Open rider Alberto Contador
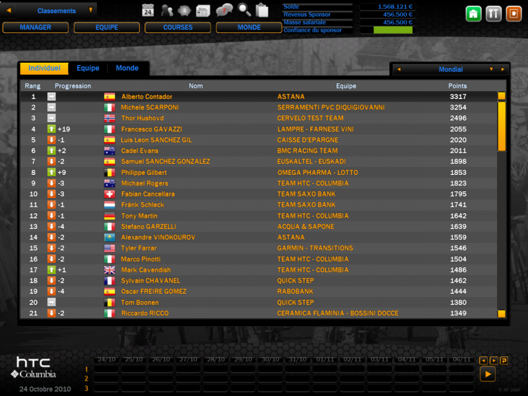This screenshot has width=528, height=396. click(147, 96)
